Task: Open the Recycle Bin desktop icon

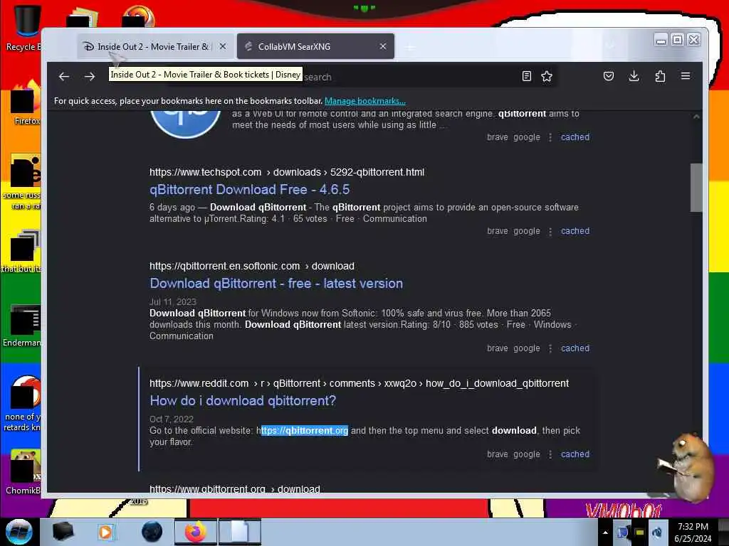Action: tap(24, 27)
